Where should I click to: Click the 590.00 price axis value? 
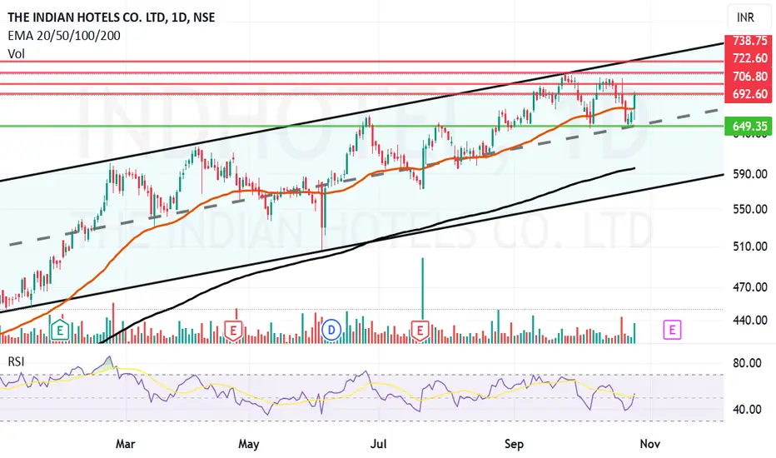click(x=749, y=174)
